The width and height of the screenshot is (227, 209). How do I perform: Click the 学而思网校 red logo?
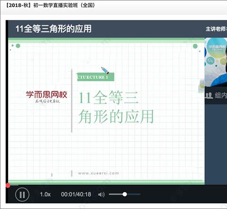46,95
